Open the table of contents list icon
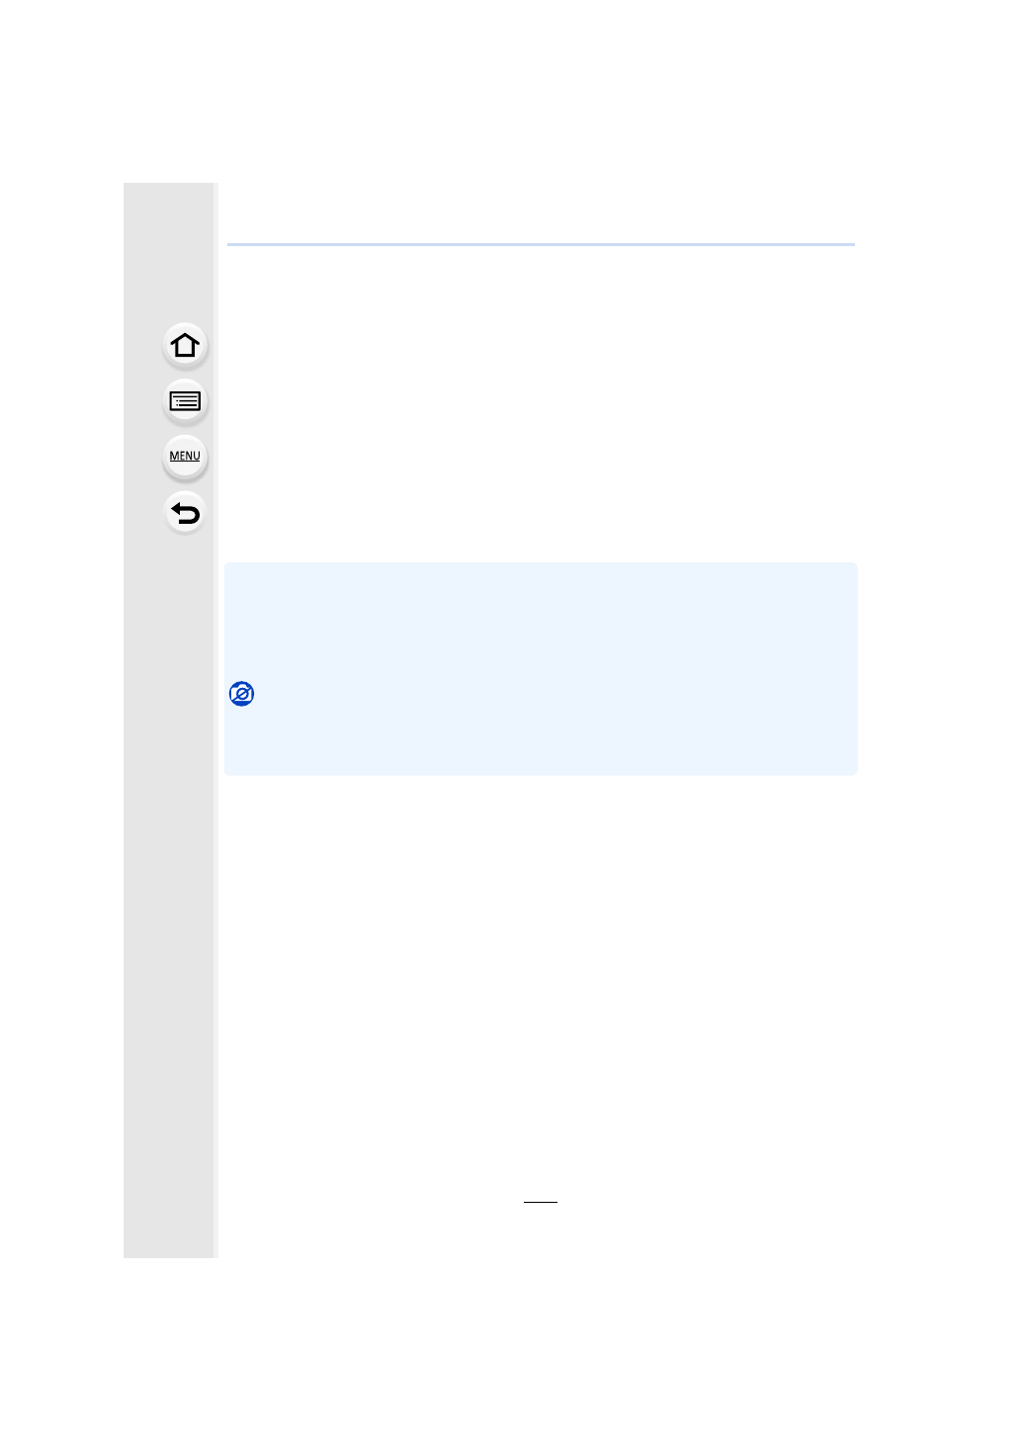1020x1441 pixels. [x=185, y=401]
